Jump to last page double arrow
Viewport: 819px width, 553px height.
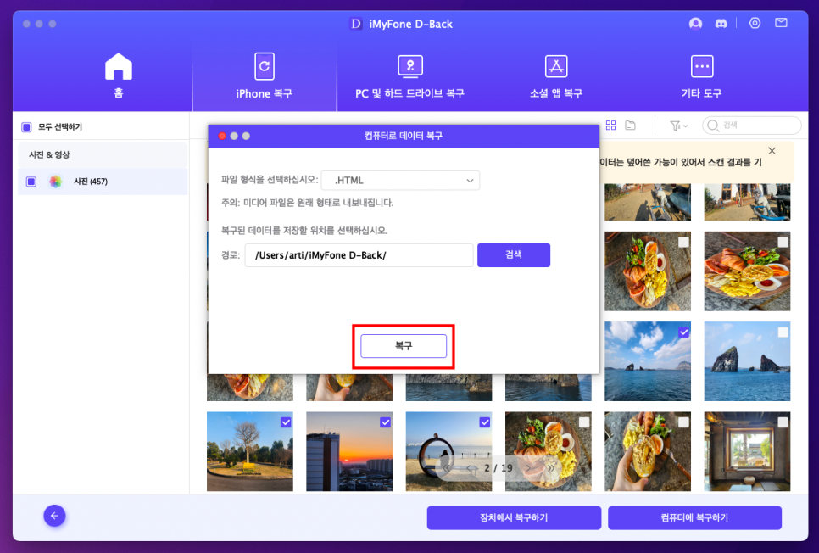pyautogui.click(x=550, y=468)
